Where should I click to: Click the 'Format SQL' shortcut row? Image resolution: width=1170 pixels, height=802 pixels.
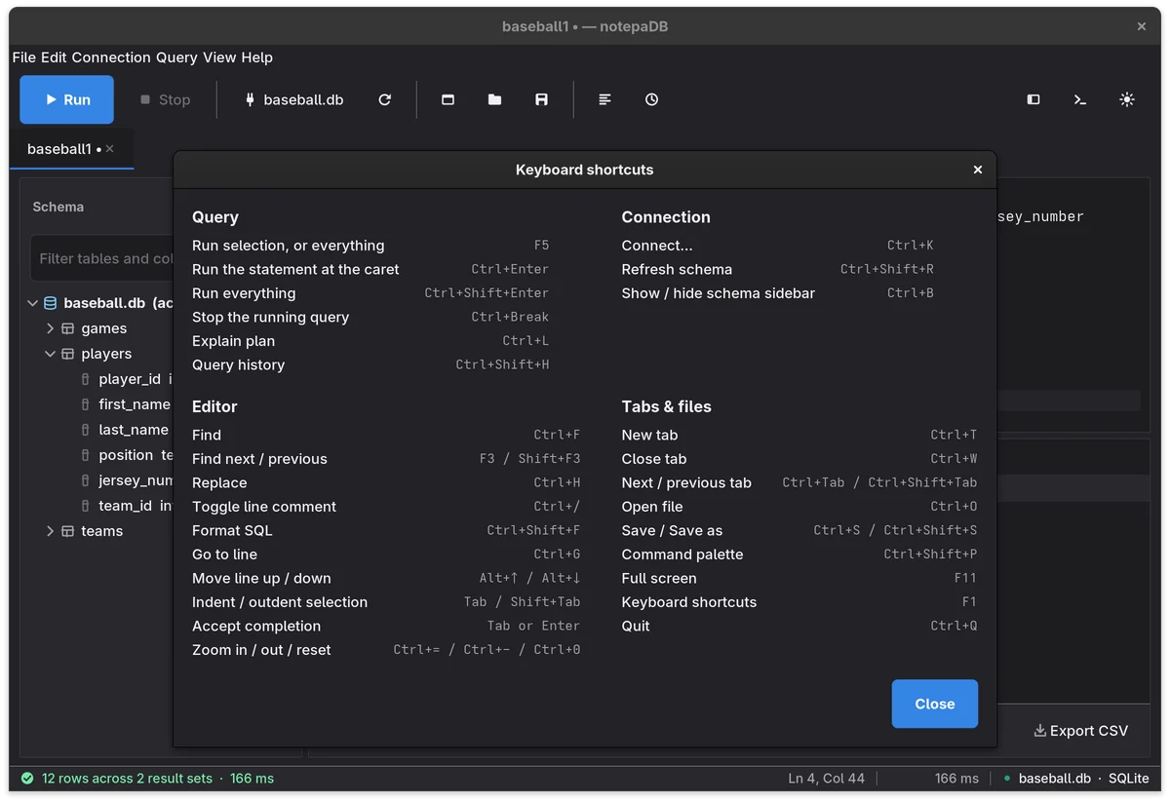point(386,530)
